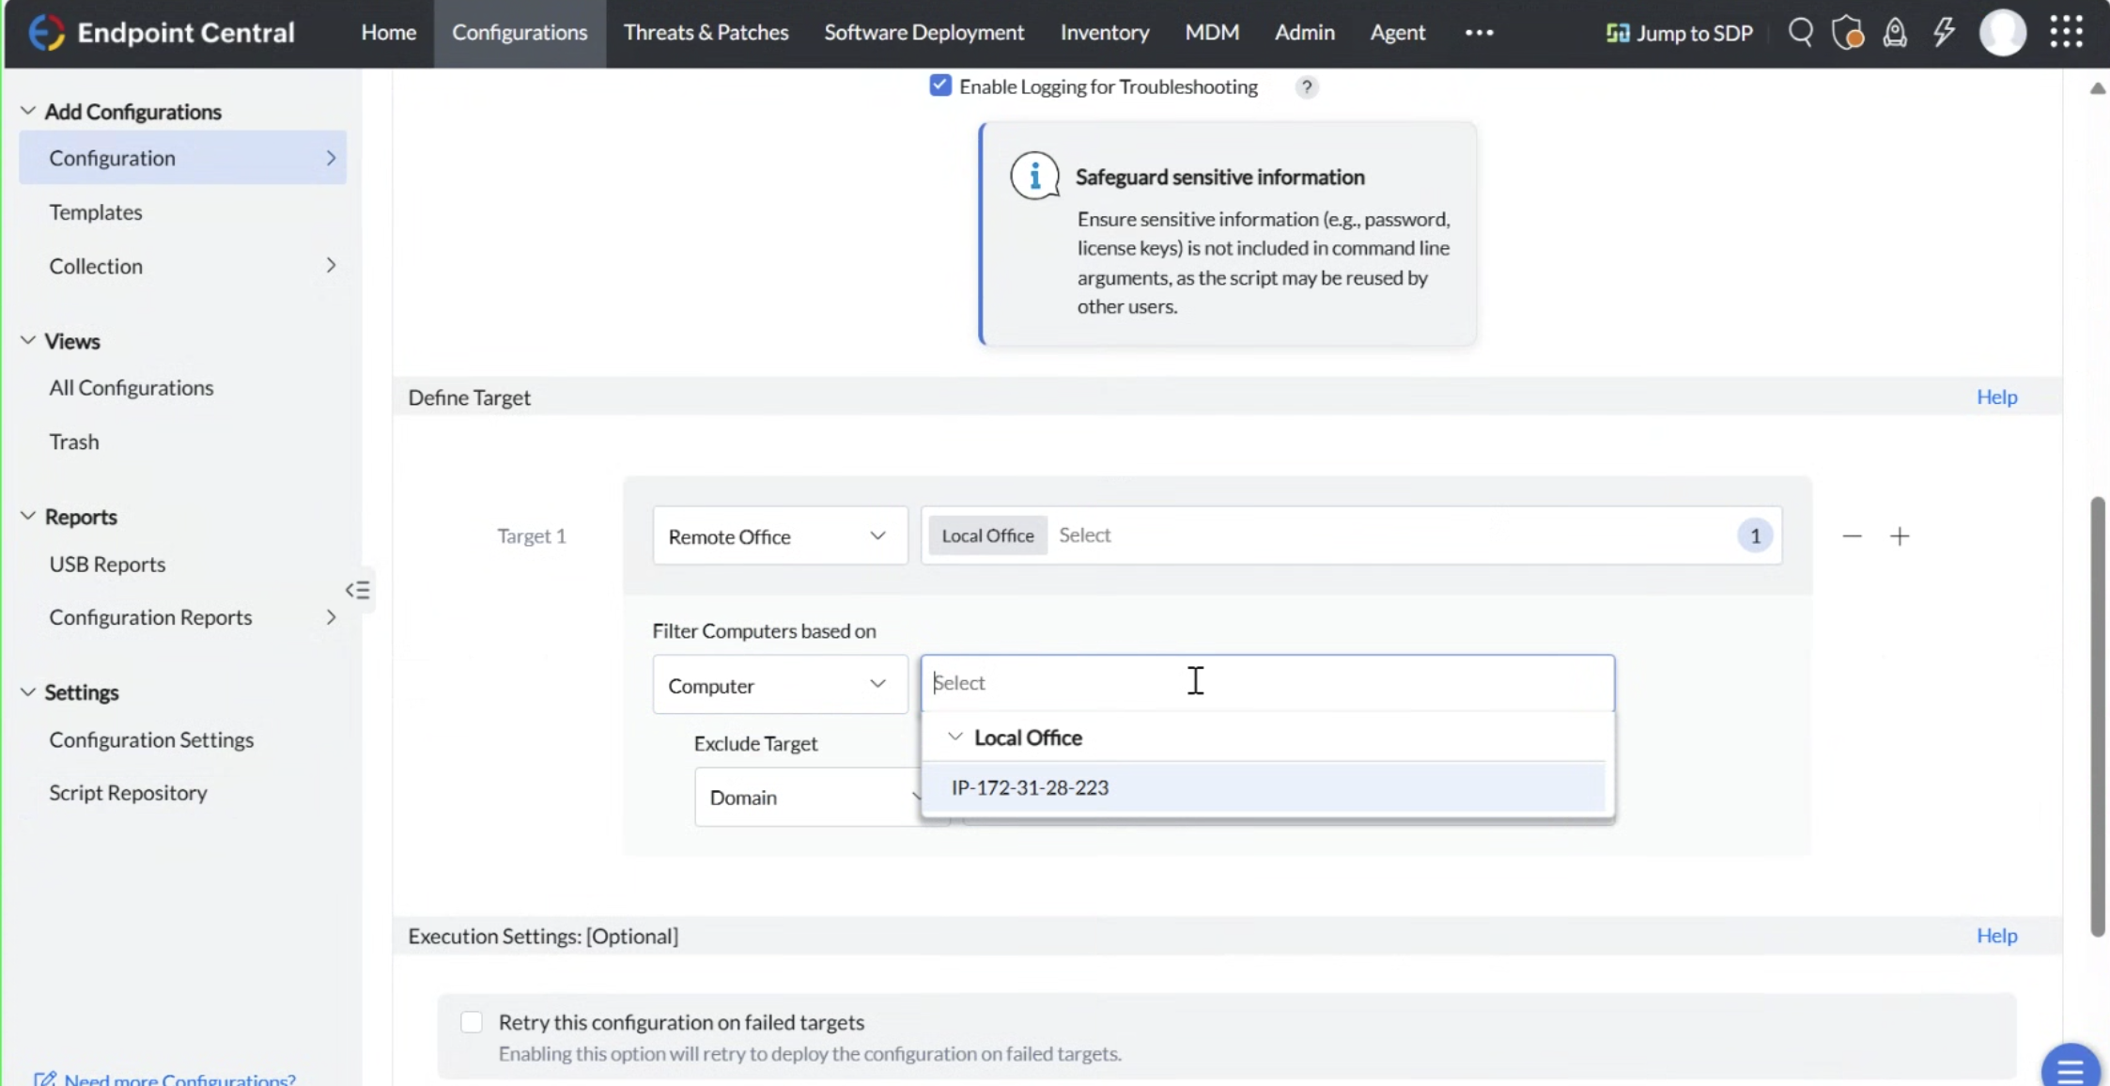Click Jump to SDP button
The height and width of the screenshot is (1086, 2110).
point(1680,33)
